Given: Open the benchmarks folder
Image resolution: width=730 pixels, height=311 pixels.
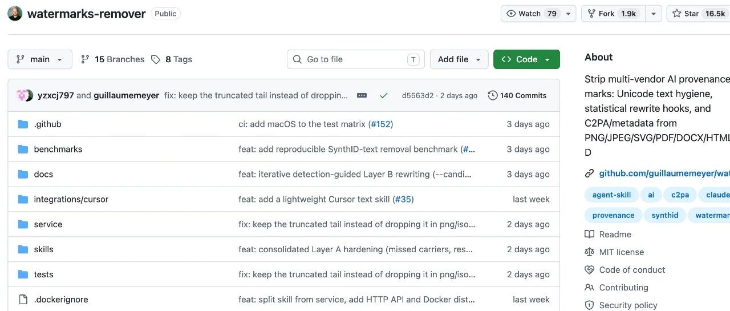Looking at the screenshot, I should pos(58,150).
